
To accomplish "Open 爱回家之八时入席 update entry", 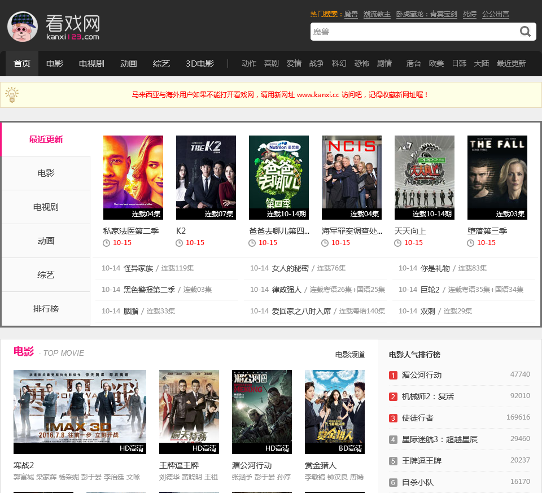I will click(x=301, y=311).
